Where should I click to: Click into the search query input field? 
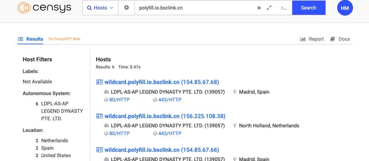click(x=195, y=8)
